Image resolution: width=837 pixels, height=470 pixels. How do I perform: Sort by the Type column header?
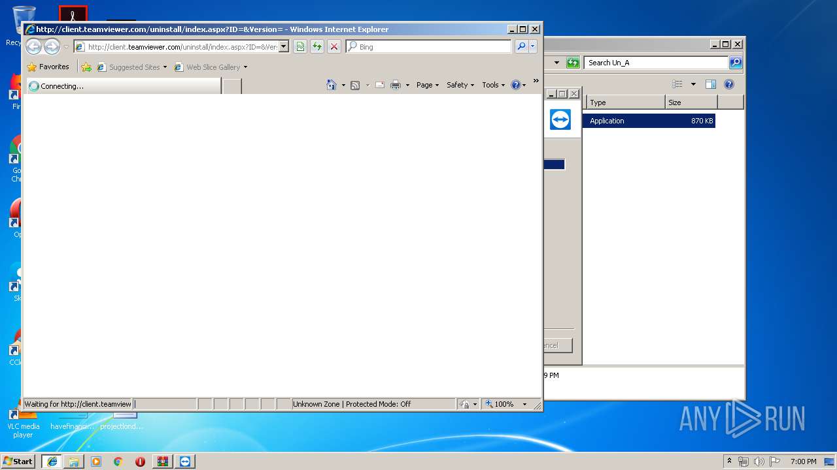click(626, 102)
